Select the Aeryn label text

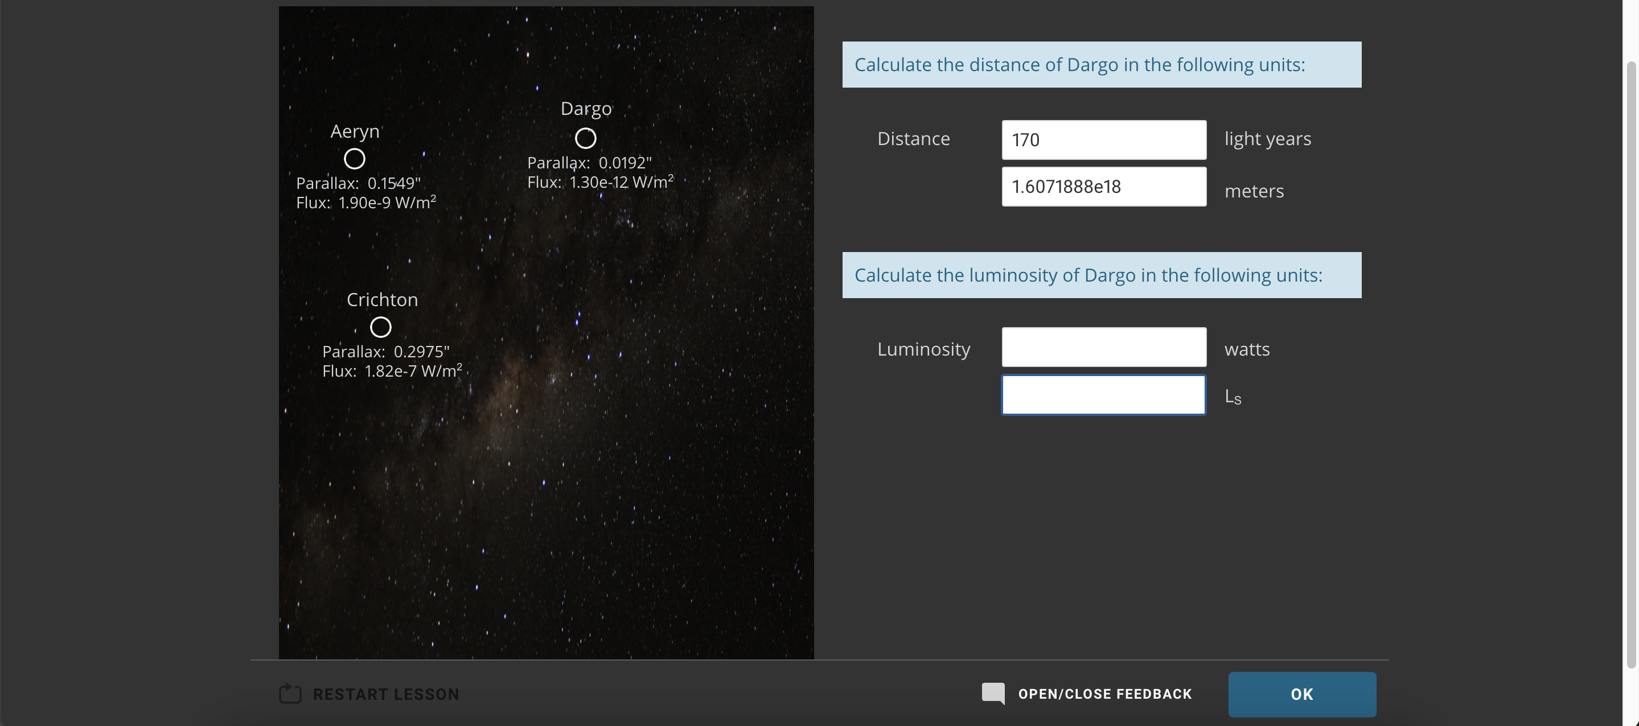coord(355,131)
